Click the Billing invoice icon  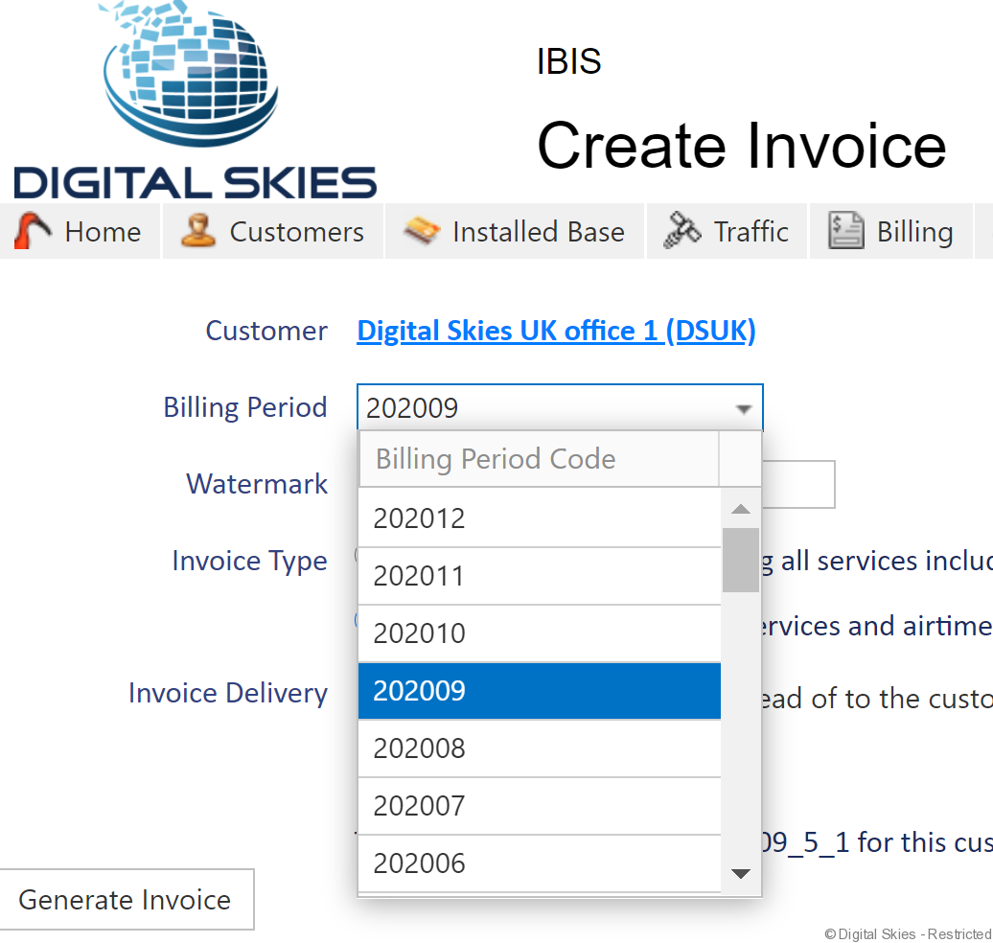point(845,232)
